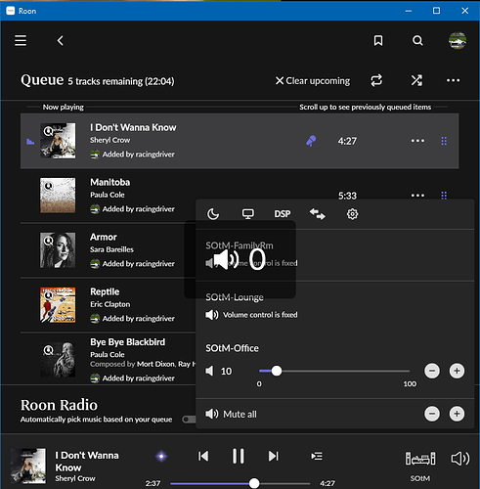Open options for Manitoba track

[417, 196]
